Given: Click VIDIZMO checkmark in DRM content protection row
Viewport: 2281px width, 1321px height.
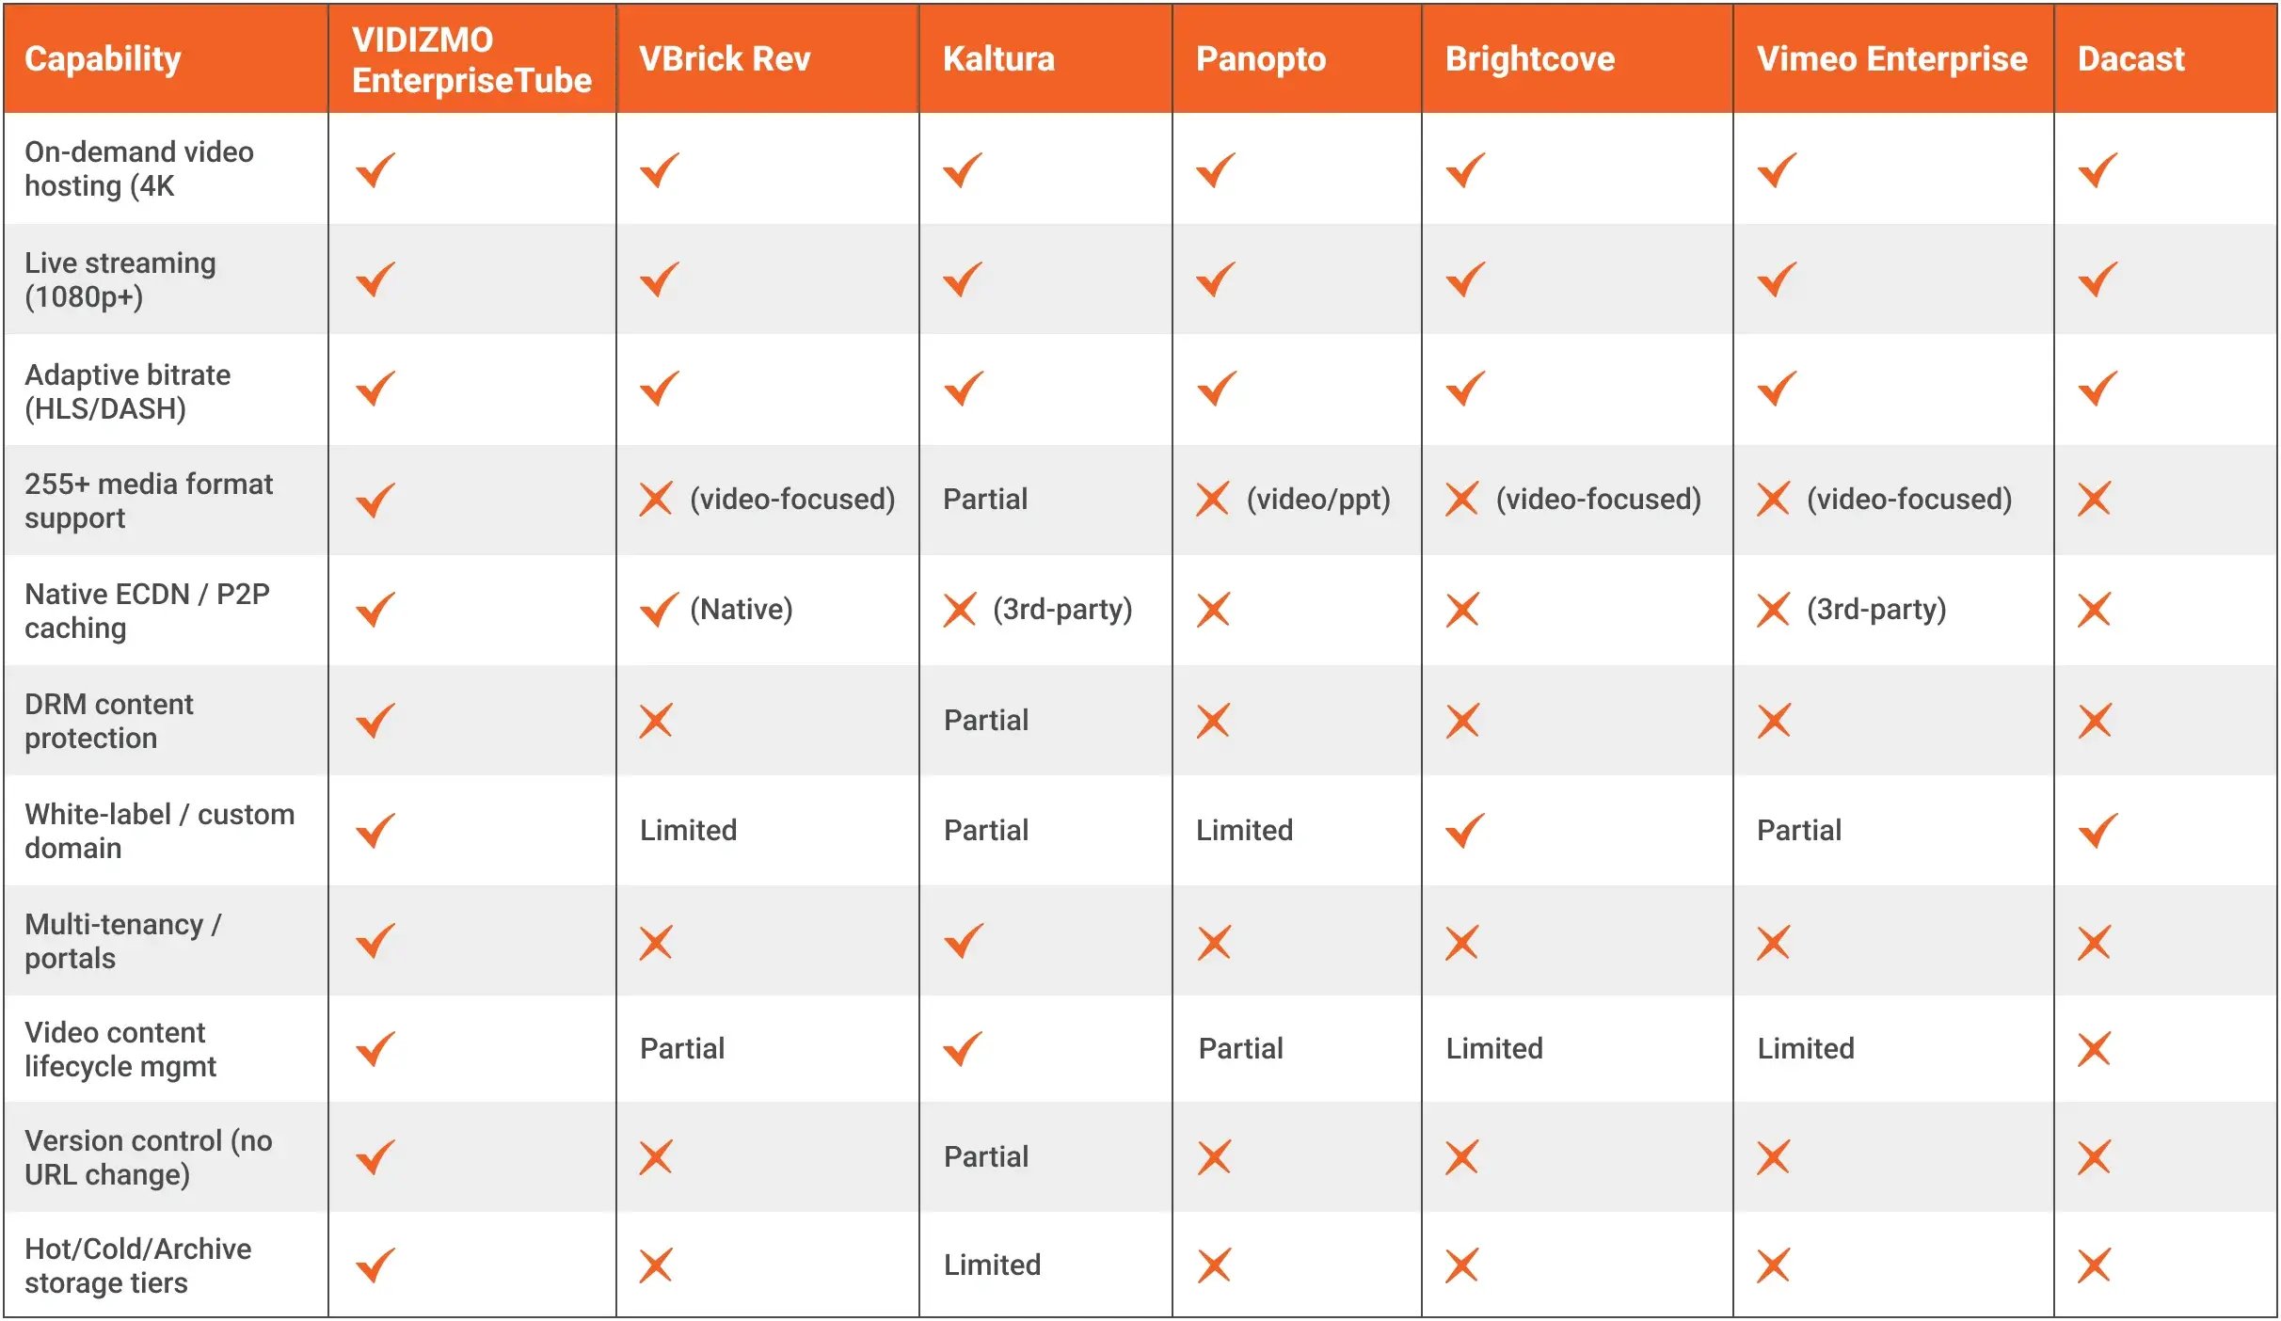Looking at the screenshot, I should click(375, 721).
